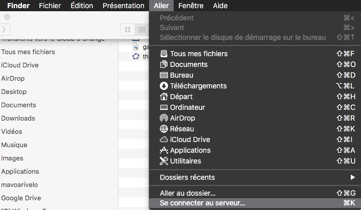Click the Documents icon in Aller menu
This screenshot has width=361, height=210.
click(x=163, y=64)
